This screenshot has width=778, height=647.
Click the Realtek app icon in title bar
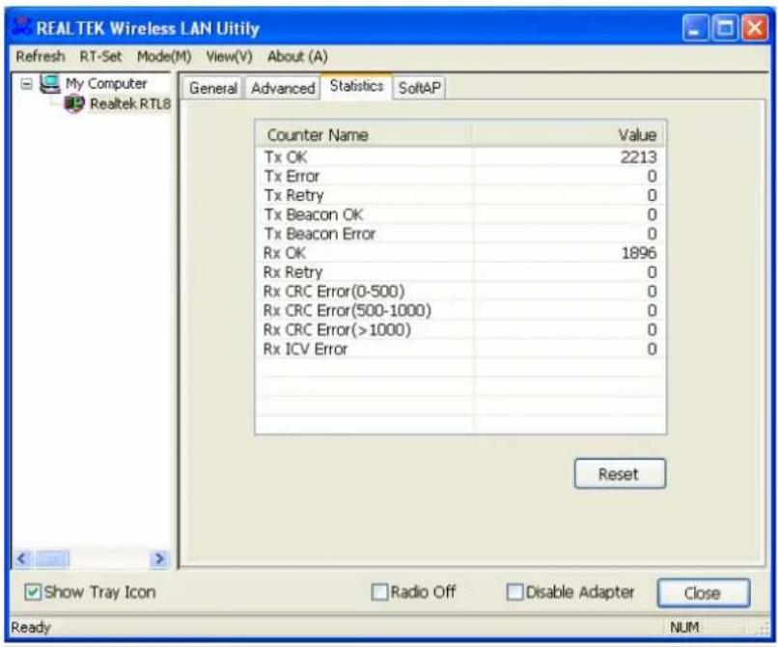coord(22,27)
